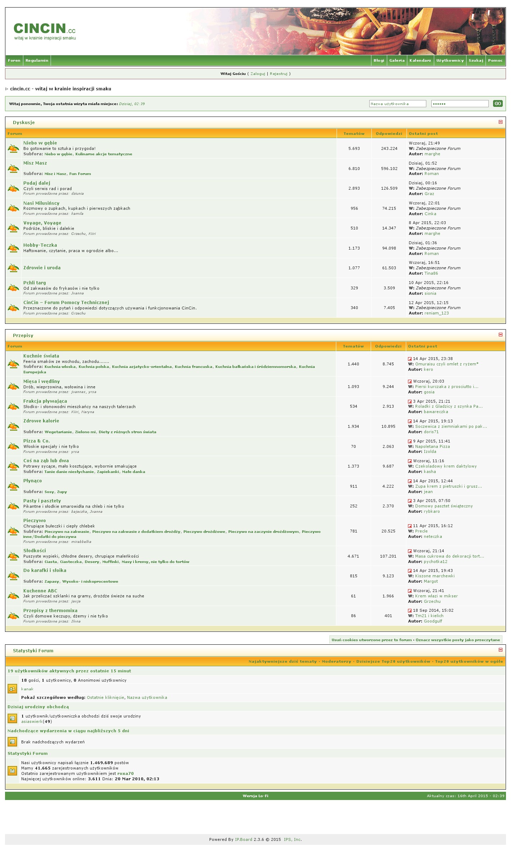Open the Galeria section
The height and width of the screenshot is (852, 511).
point(397,60)
